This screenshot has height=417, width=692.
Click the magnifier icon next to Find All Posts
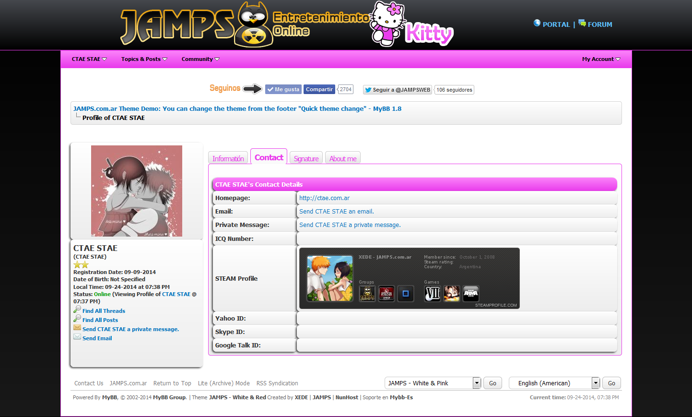[77, 319]
